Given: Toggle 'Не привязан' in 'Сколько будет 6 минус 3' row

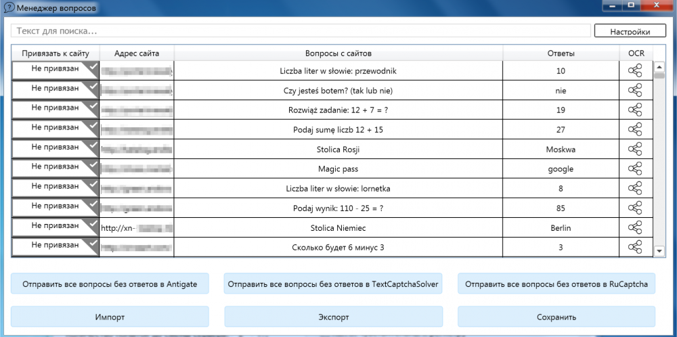Looking at the screenshot, I should (56, 246).
